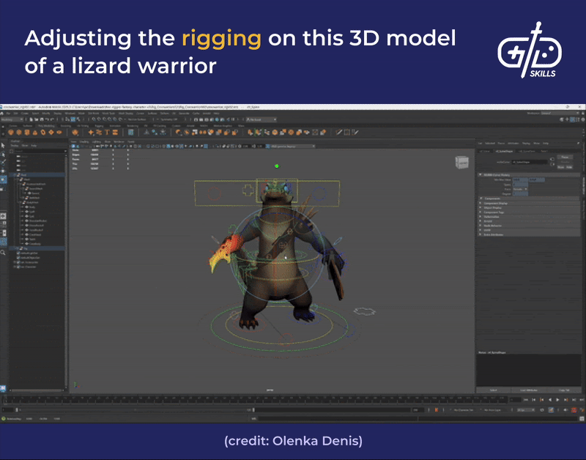This screenshot has height=460, width=586.
Task: Play the animation forward
Action: point(557,400)
